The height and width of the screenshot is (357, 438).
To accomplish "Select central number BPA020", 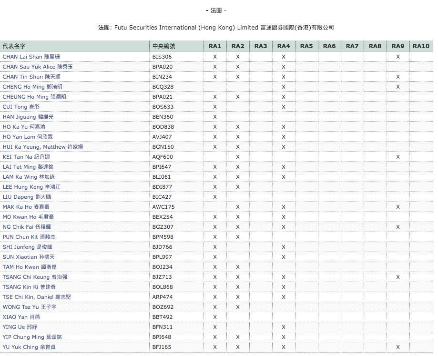I will click(163, 67).
